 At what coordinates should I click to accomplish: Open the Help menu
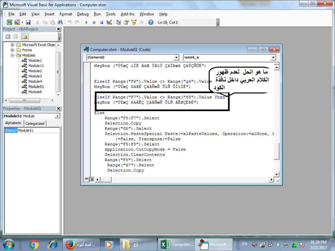[163, 14]
